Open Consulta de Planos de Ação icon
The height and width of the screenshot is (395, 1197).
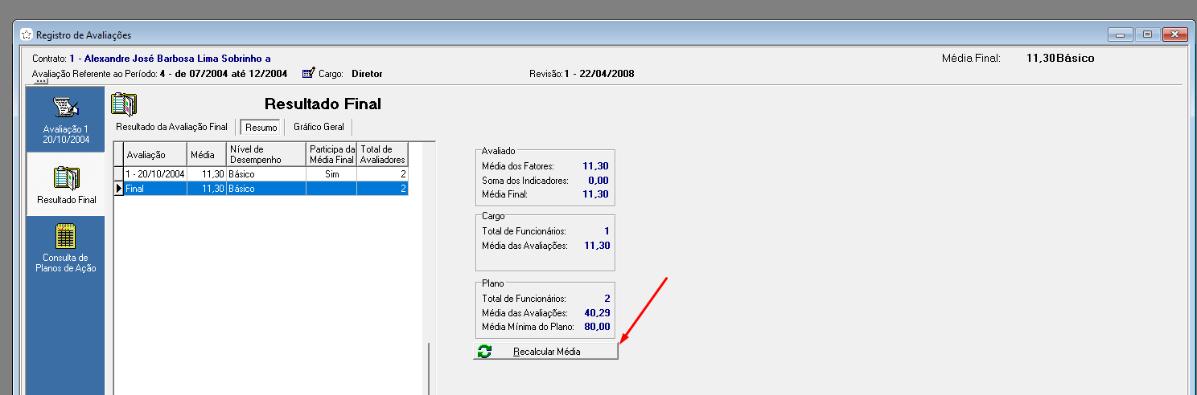(x=65, y=237)
